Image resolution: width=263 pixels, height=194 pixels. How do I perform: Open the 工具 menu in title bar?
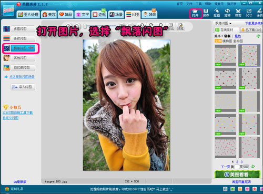[199, 4]
